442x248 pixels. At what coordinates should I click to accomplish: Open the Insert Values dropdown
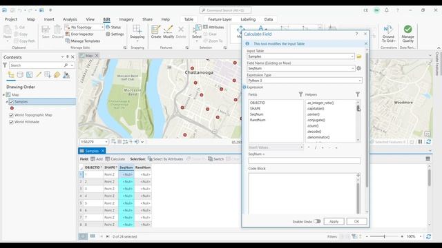point(301,147)
